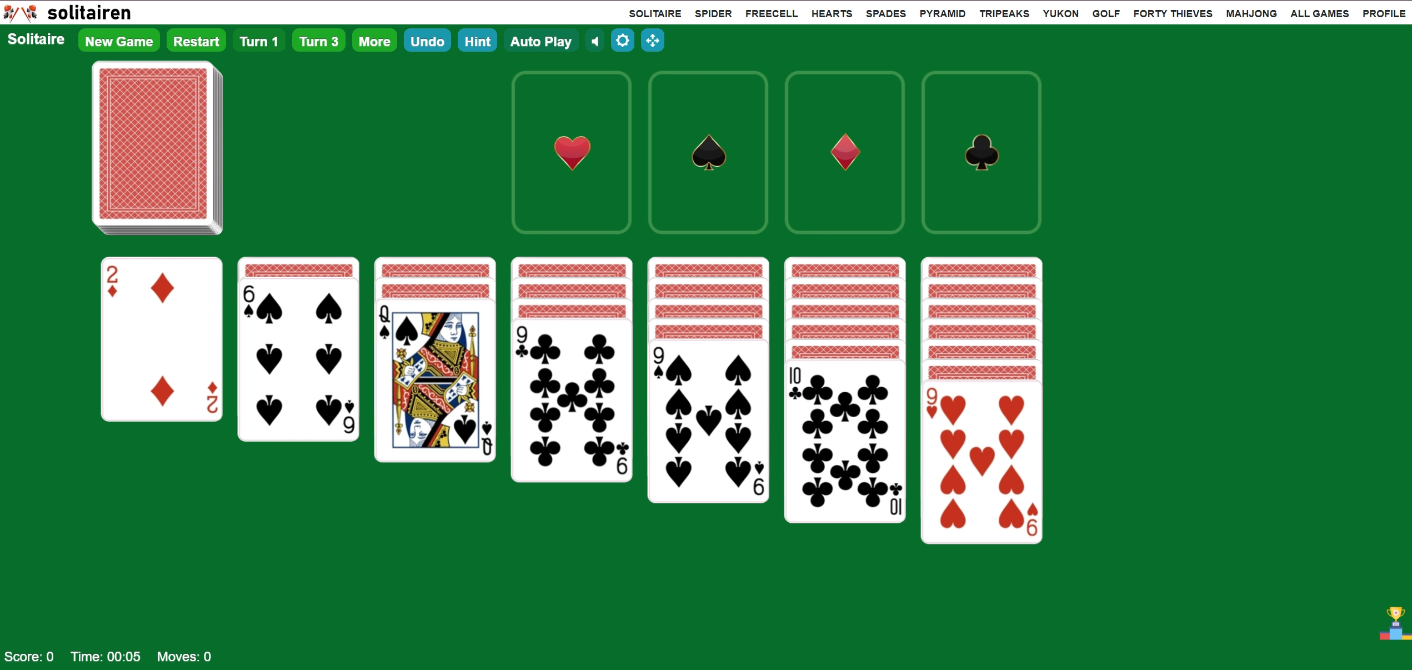Select the Spades foundation pile
Image resolution: width=1412 pixels, height=670 pixels.
point(708,151)
